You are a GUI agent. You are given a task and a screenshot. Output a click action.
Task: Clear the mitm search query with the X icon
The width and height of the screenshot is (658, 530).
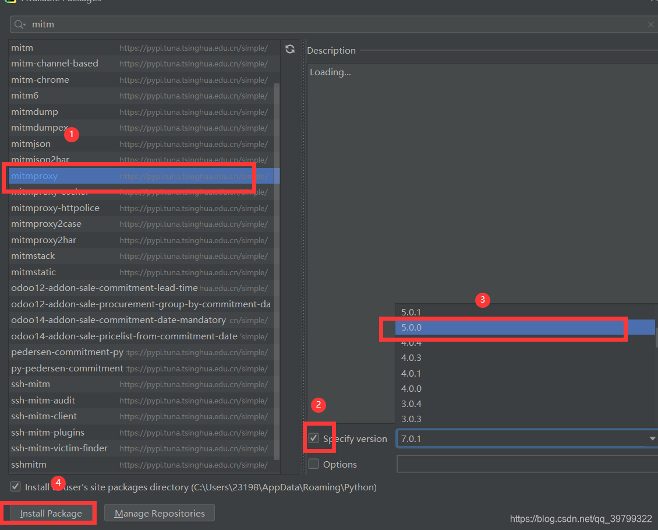650,24
